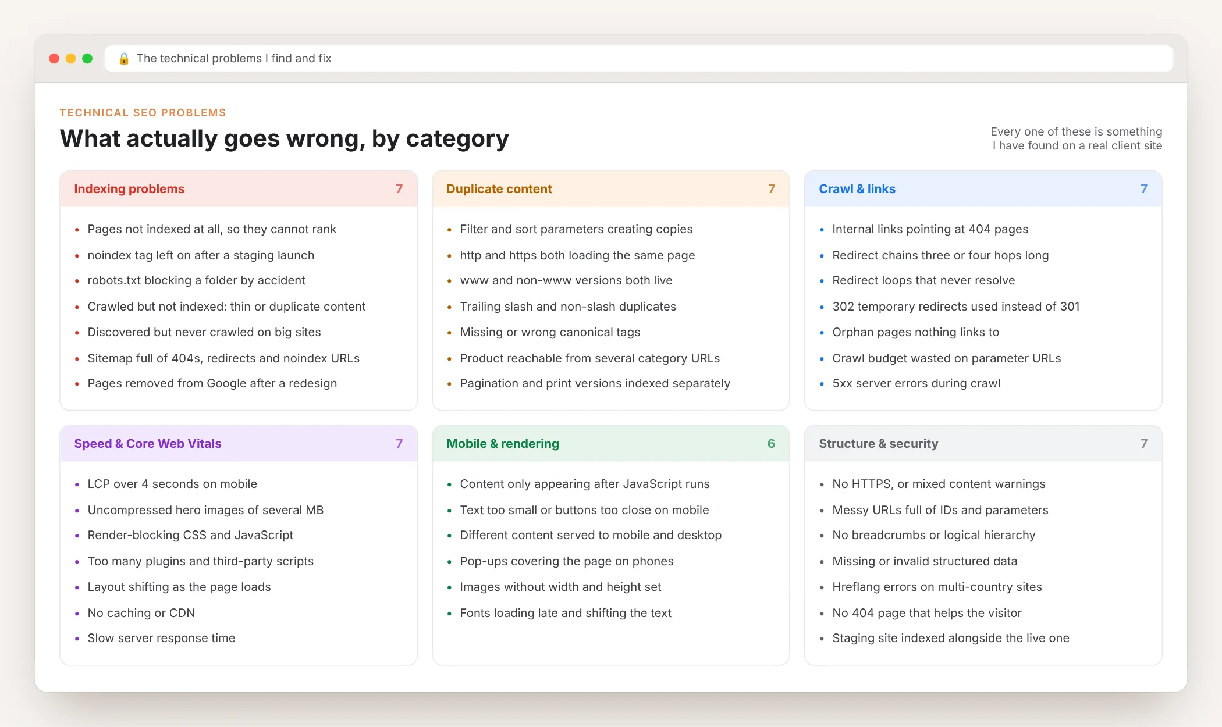Select the Speed & Core Web Vitals heading

[148, 443]
